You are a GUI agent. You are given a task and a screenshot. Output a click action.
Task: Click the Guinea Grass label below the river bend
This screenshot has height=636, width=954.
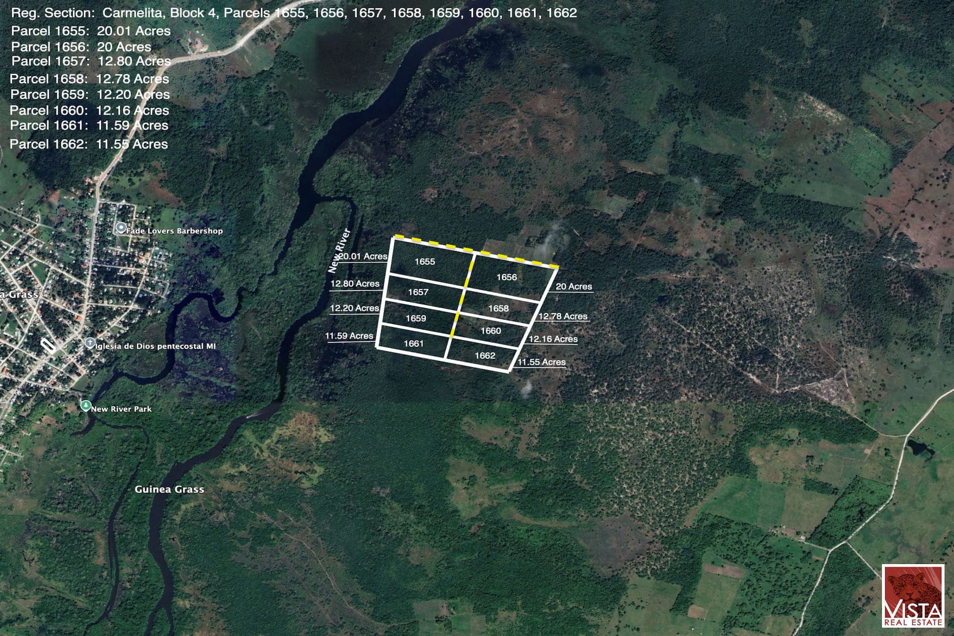point(169,489)
